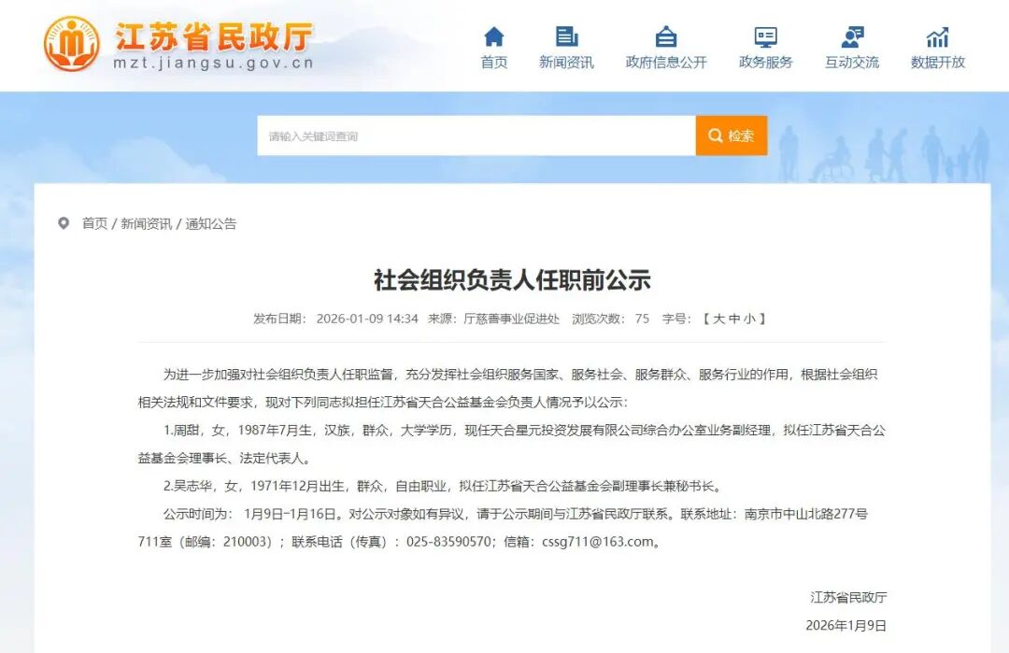This screenshot has width=1009, height=653.
Task: Open the 首页 navigation label
Action: (x=493, y=63)
